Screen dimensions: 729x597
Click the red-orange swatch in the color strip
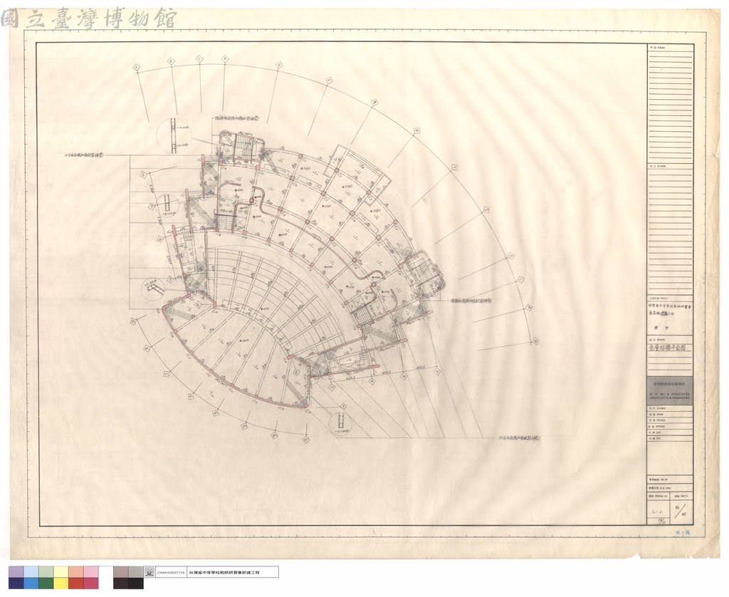coord(75,583)
